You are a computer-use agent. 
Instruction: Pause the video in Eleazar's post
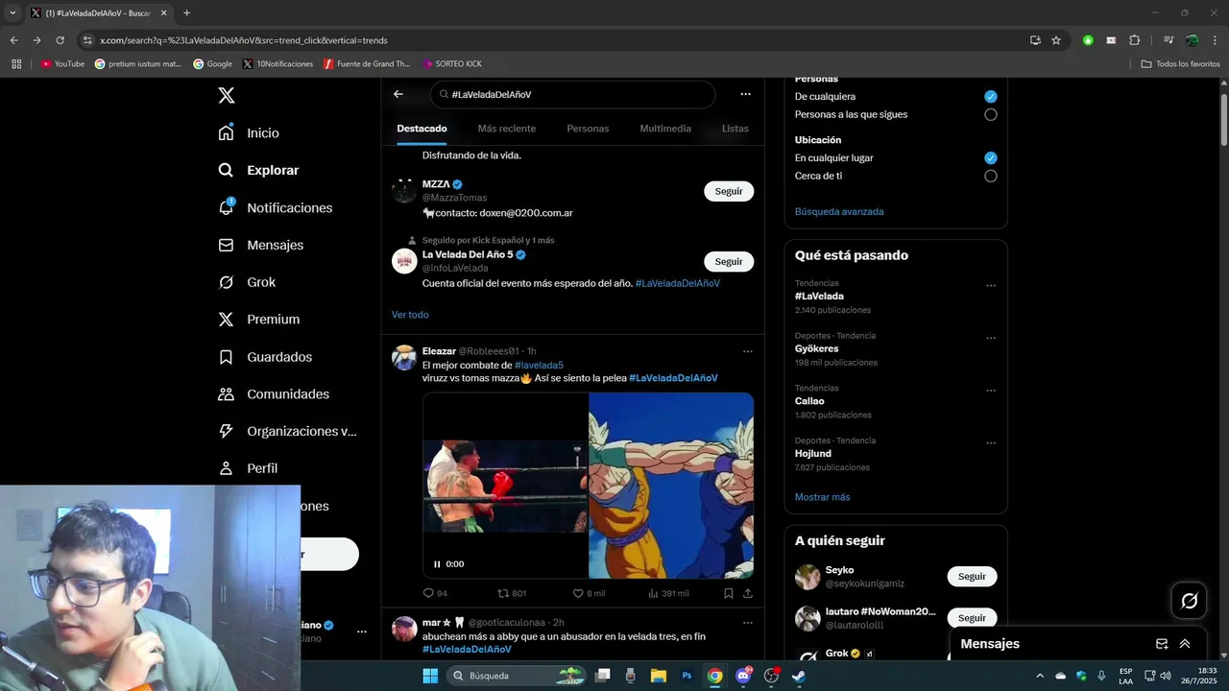pos(437,564)
